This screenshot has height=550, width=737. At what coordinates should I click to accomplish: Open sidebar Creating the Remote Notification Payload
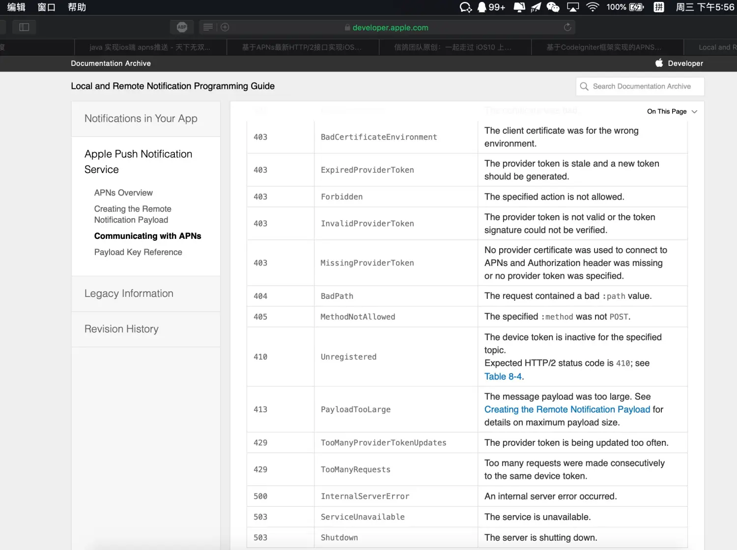click(133, 214)
